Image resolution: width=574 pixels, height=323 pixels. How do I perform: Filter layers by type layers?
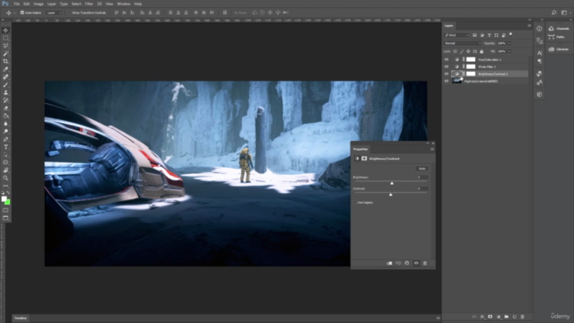(489, 35)
